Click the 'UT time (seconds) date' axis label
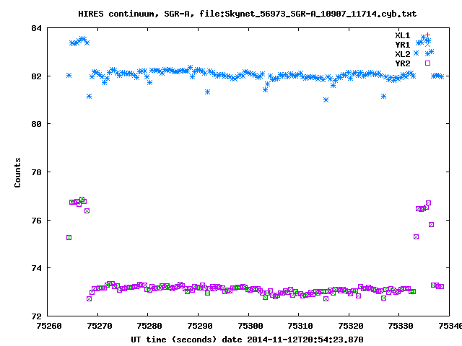The height and width of the screenshot is (346, 462). tap(247, 340)
